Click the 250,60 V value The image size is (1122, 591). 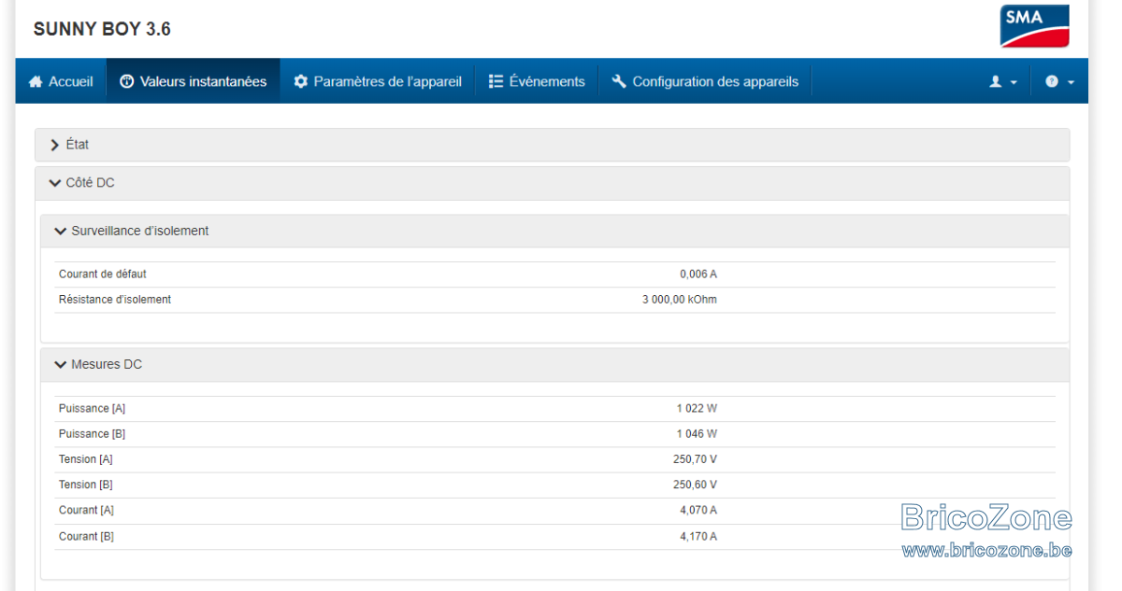pos(696,485)
